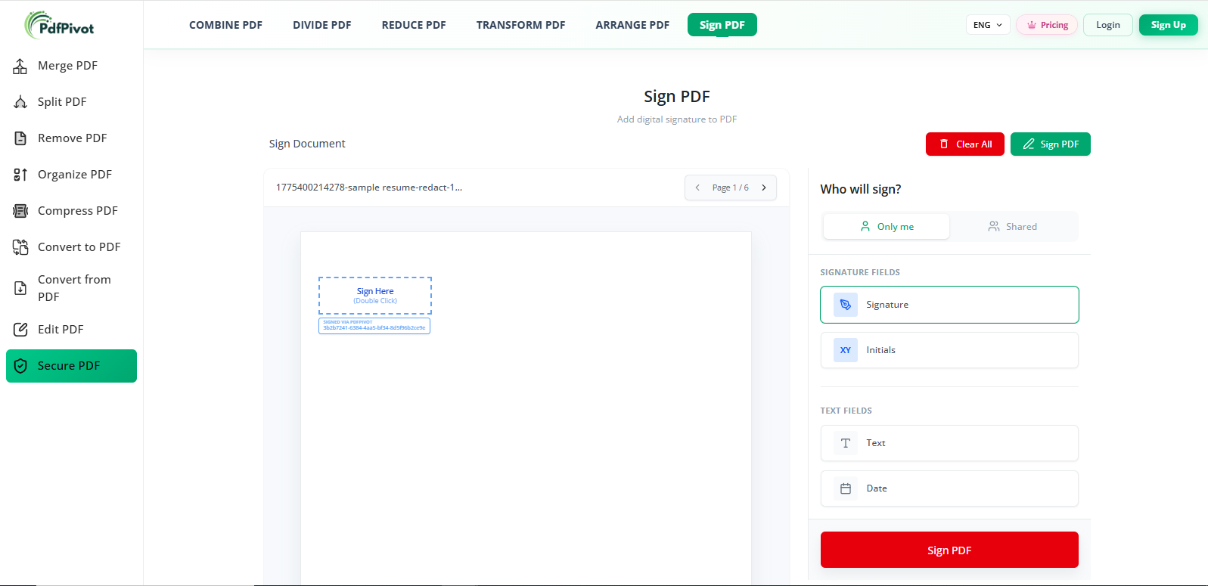The width and height of the screenshot is (1208, 586).
Task: Click the Split PDF sidebar icon
Action: [20, 102]
